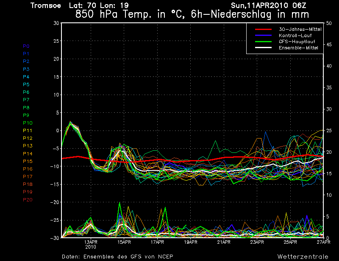
Task: Select the P4 ensemble member label
Action: 26,77
